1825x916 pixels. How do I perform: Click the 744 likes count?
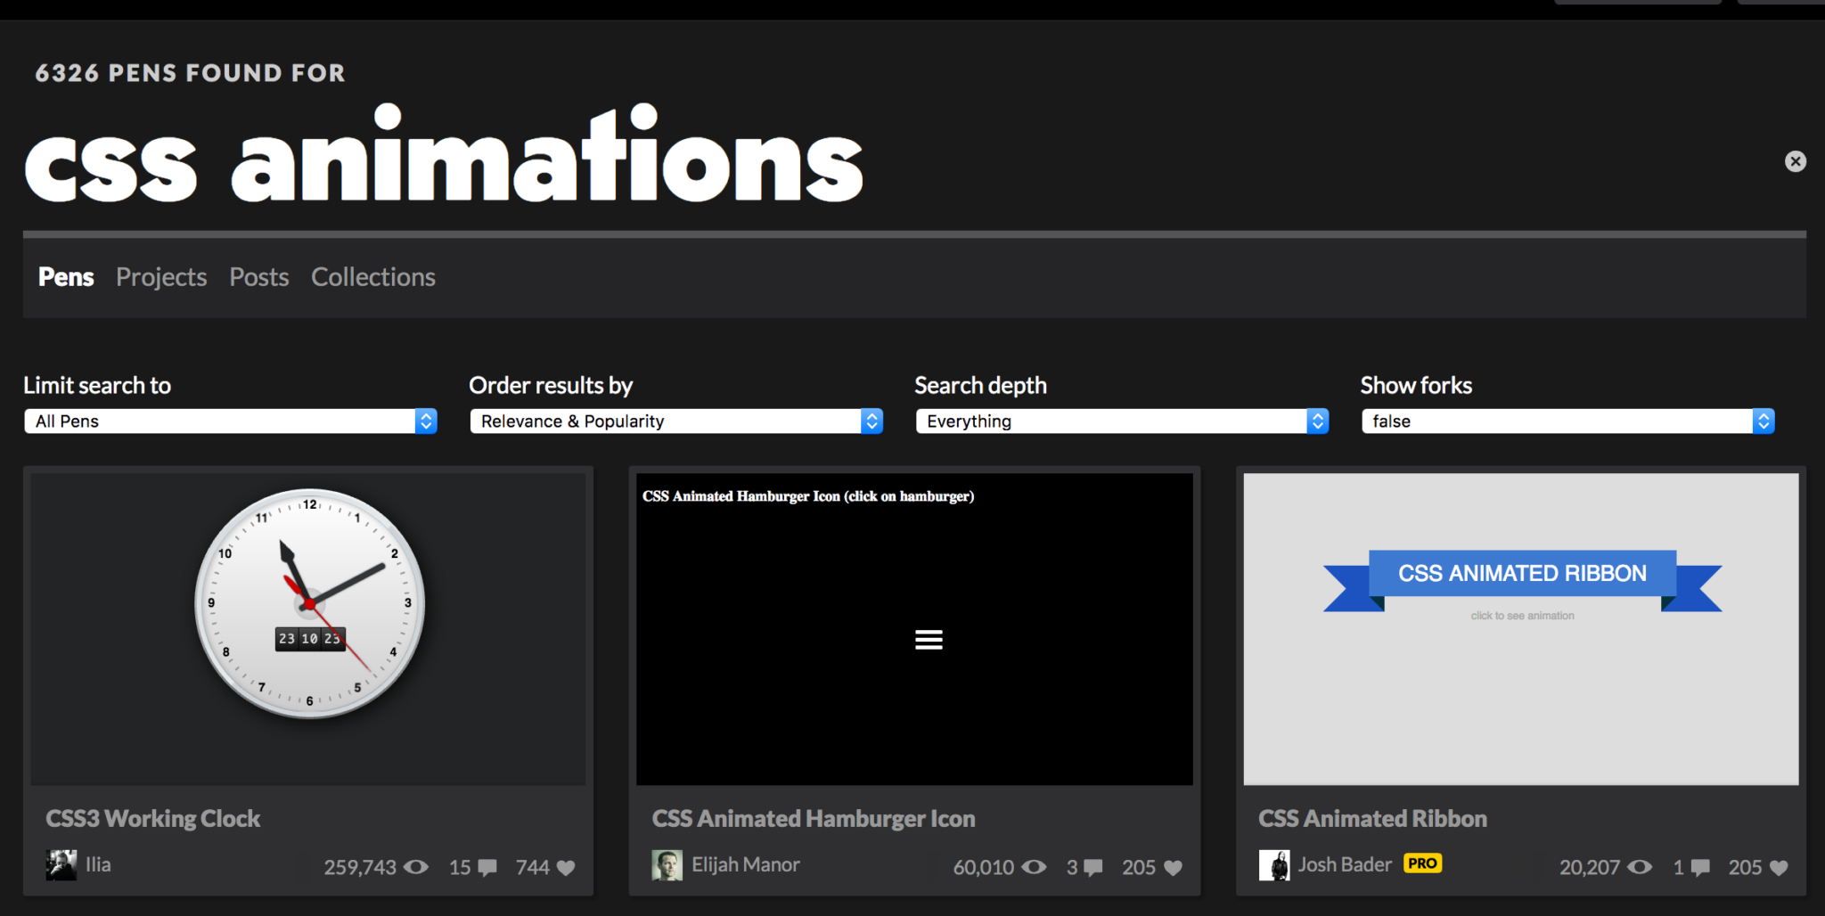point(533,868)
